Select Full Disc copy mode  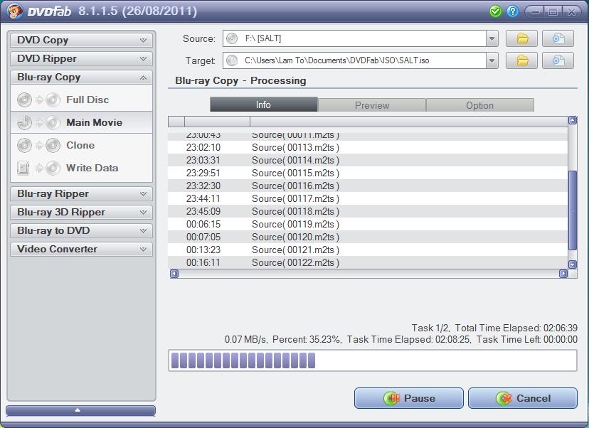tap(81, 100)
